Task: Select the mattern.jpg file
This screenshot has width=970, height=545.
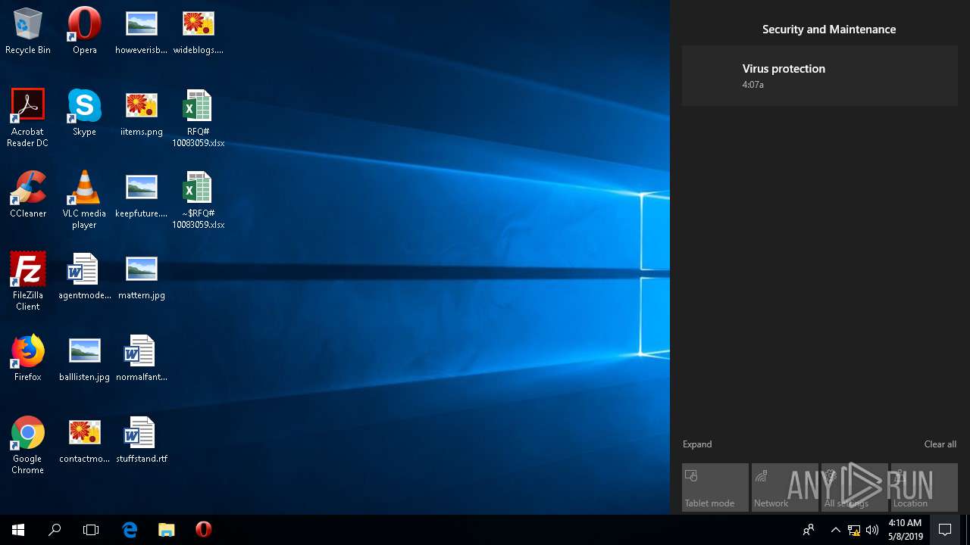Action: (142, 277)
